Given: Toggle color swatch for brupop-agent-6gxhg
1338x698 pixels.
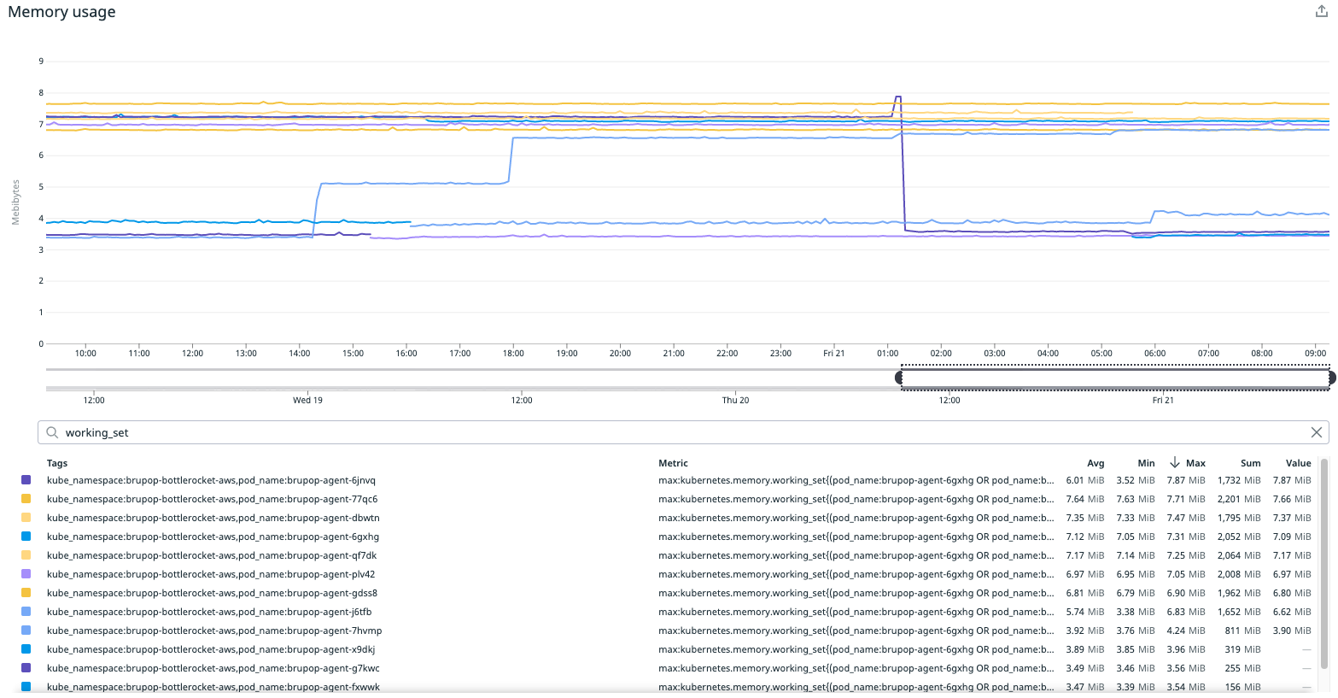Looking at the screenshot, I should (x=26, y=537).
